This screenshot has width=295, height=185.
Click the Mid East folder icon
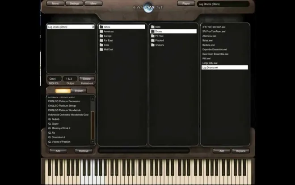pos(101,49)
